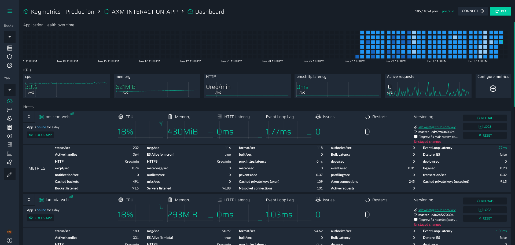Open the help question mark icon
Image resolution: width=515 pixels, height=245 pixels.
coord(10,240)
